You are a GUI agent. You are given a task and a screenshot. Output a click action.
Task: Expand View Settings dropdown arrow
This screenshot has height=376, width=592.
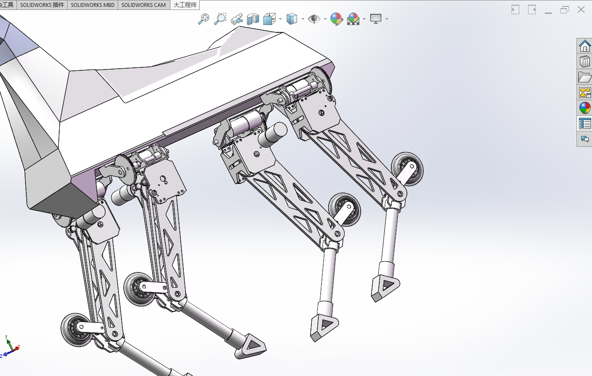tap(386, 19)
